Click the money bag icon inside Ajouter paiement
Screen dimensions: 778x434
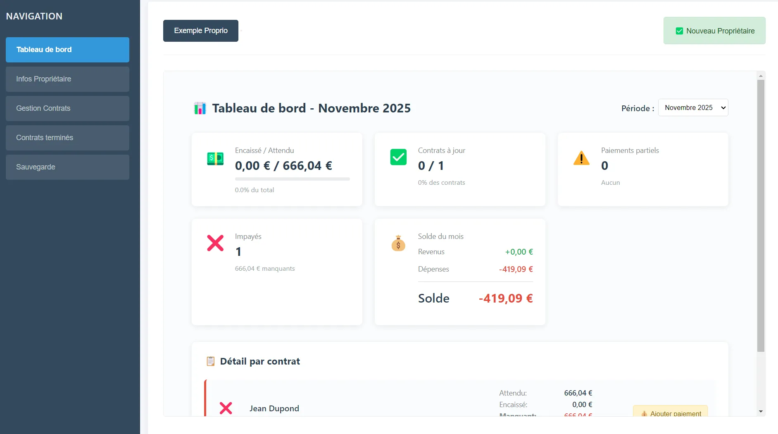click(x=643, y=414)
